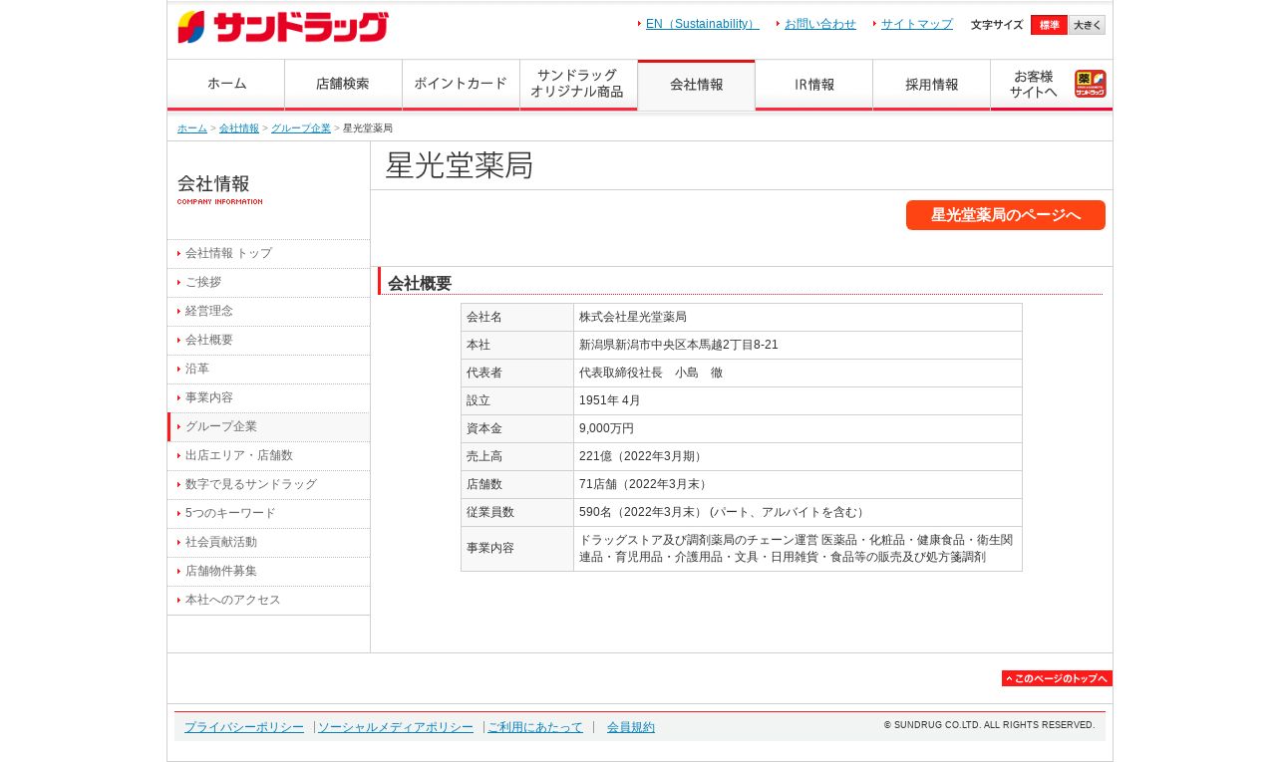Screen dimensions: 1280x762
Task: Select the 会社情報 navigation tab
Action: coord(697,85)
